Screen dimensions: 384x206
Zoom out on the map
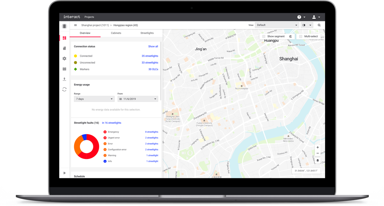(x=318, y=153)
